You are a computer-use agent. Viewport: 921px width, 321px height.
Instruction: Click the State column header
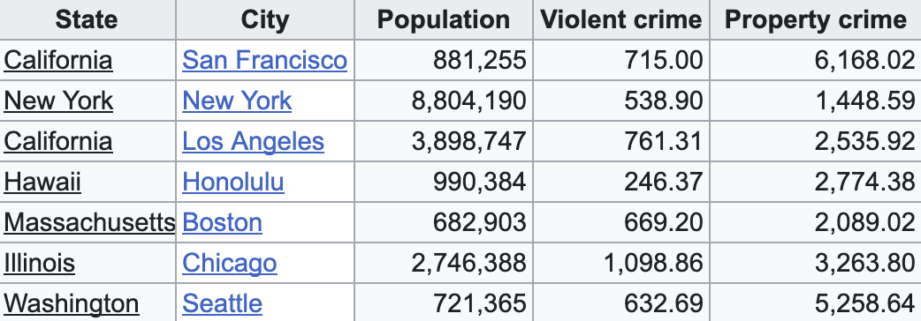point(87,20)
